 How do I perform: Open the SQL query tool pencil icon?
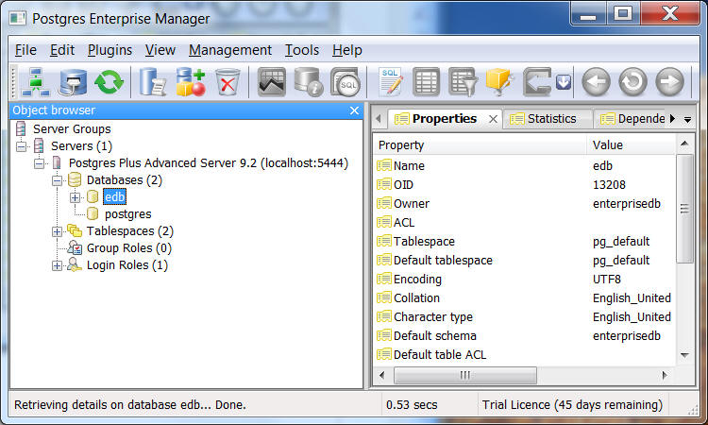pyautogui.click(x=390, y=82)
